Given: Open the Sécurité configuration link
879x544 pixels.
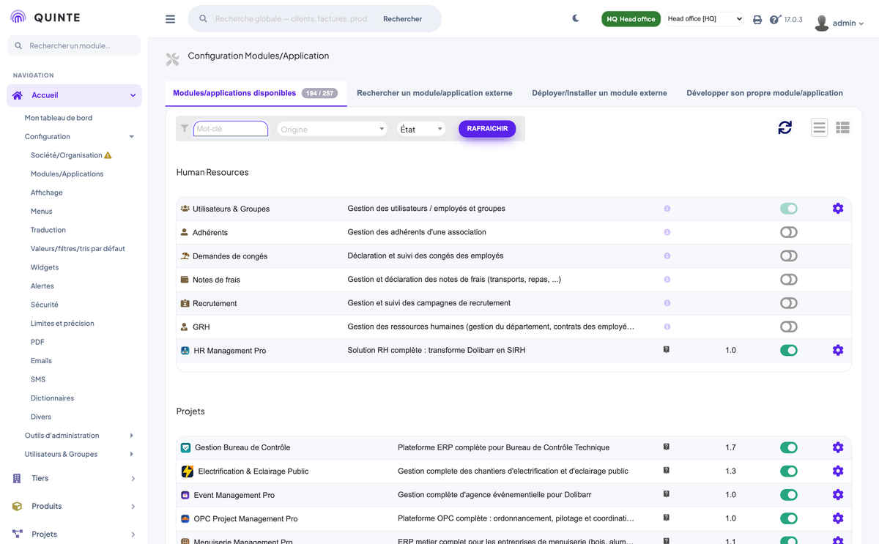Looking at the screenshot, I should pos(45,305).
